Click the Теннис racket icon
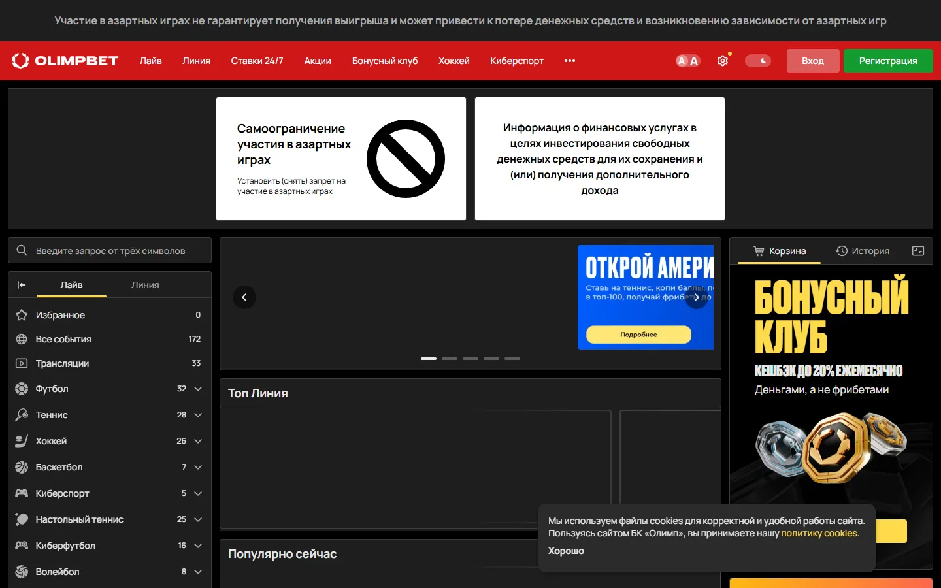 pyautogui.click(x=22, y=415)
